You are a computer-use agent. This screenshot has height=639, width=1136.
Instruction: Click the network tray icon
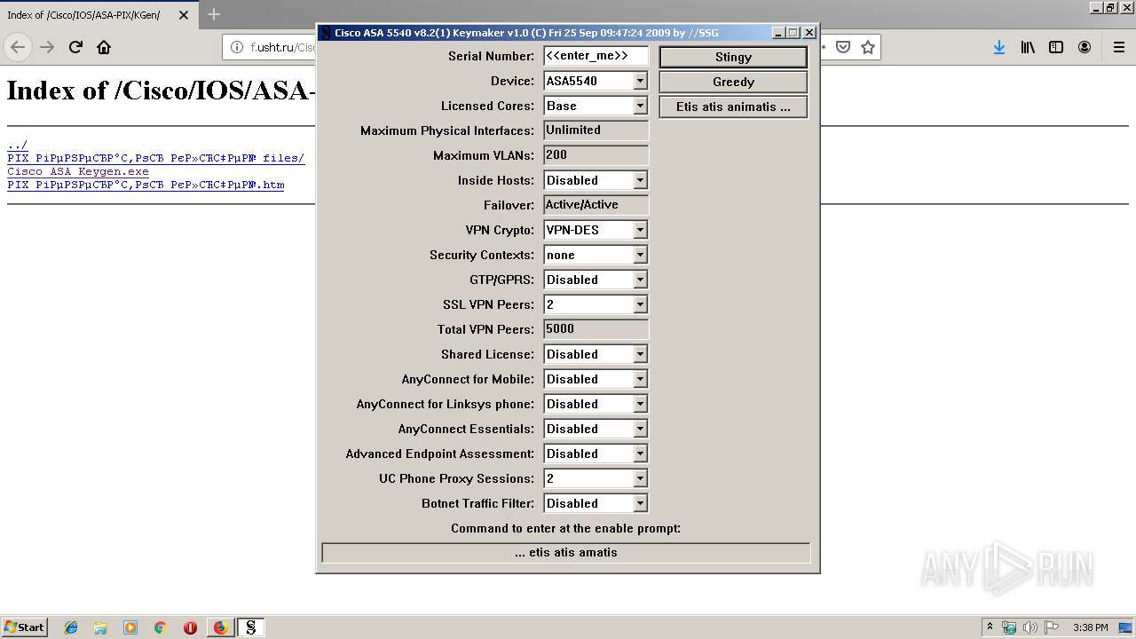1009,627
